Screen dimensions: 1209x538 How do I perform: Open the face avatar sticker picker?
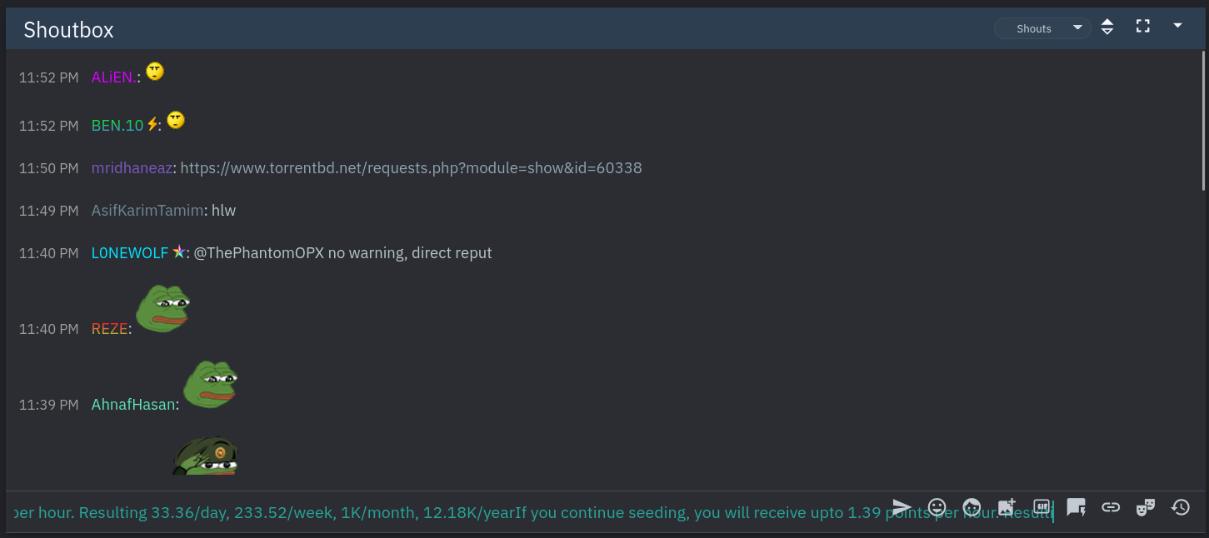[972, 507]
